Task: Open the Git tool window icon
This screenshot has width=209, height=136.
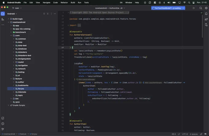Action: pos(3,129)
